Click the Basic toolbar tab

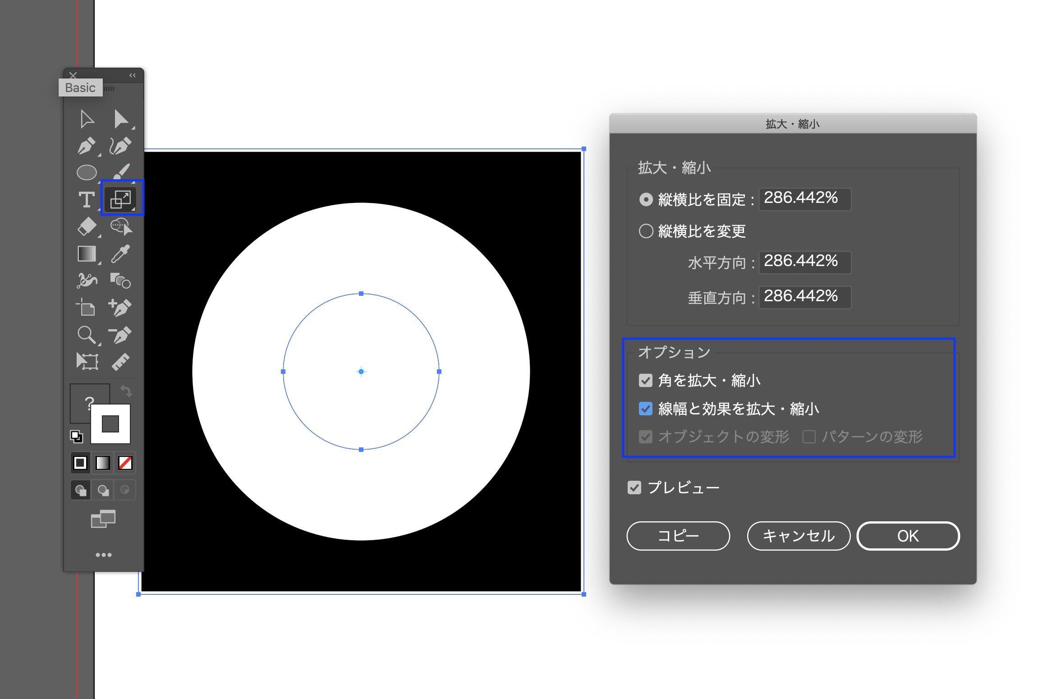tap(80, 87)
